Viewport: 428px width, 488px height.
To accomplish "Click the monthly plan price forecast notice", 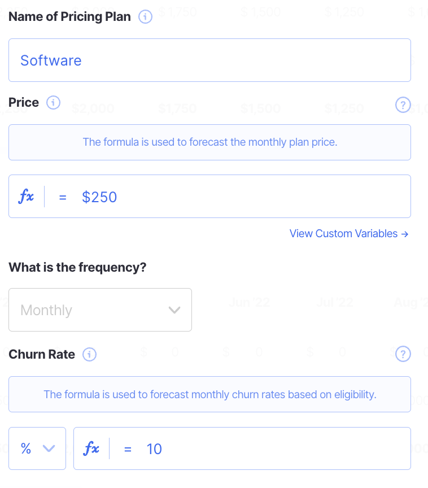I will click(x=209, y=142).
